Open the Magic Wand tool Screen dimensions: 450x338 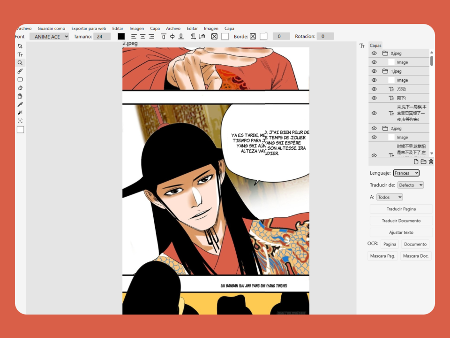click(20, 112)
